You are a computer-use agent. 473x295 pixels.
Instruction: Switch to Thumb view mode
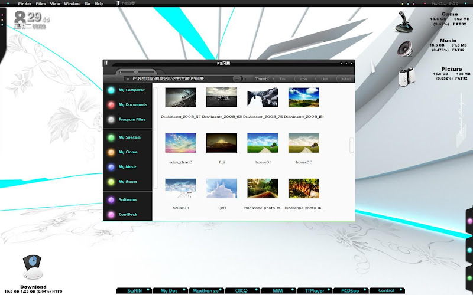[261, 79]
